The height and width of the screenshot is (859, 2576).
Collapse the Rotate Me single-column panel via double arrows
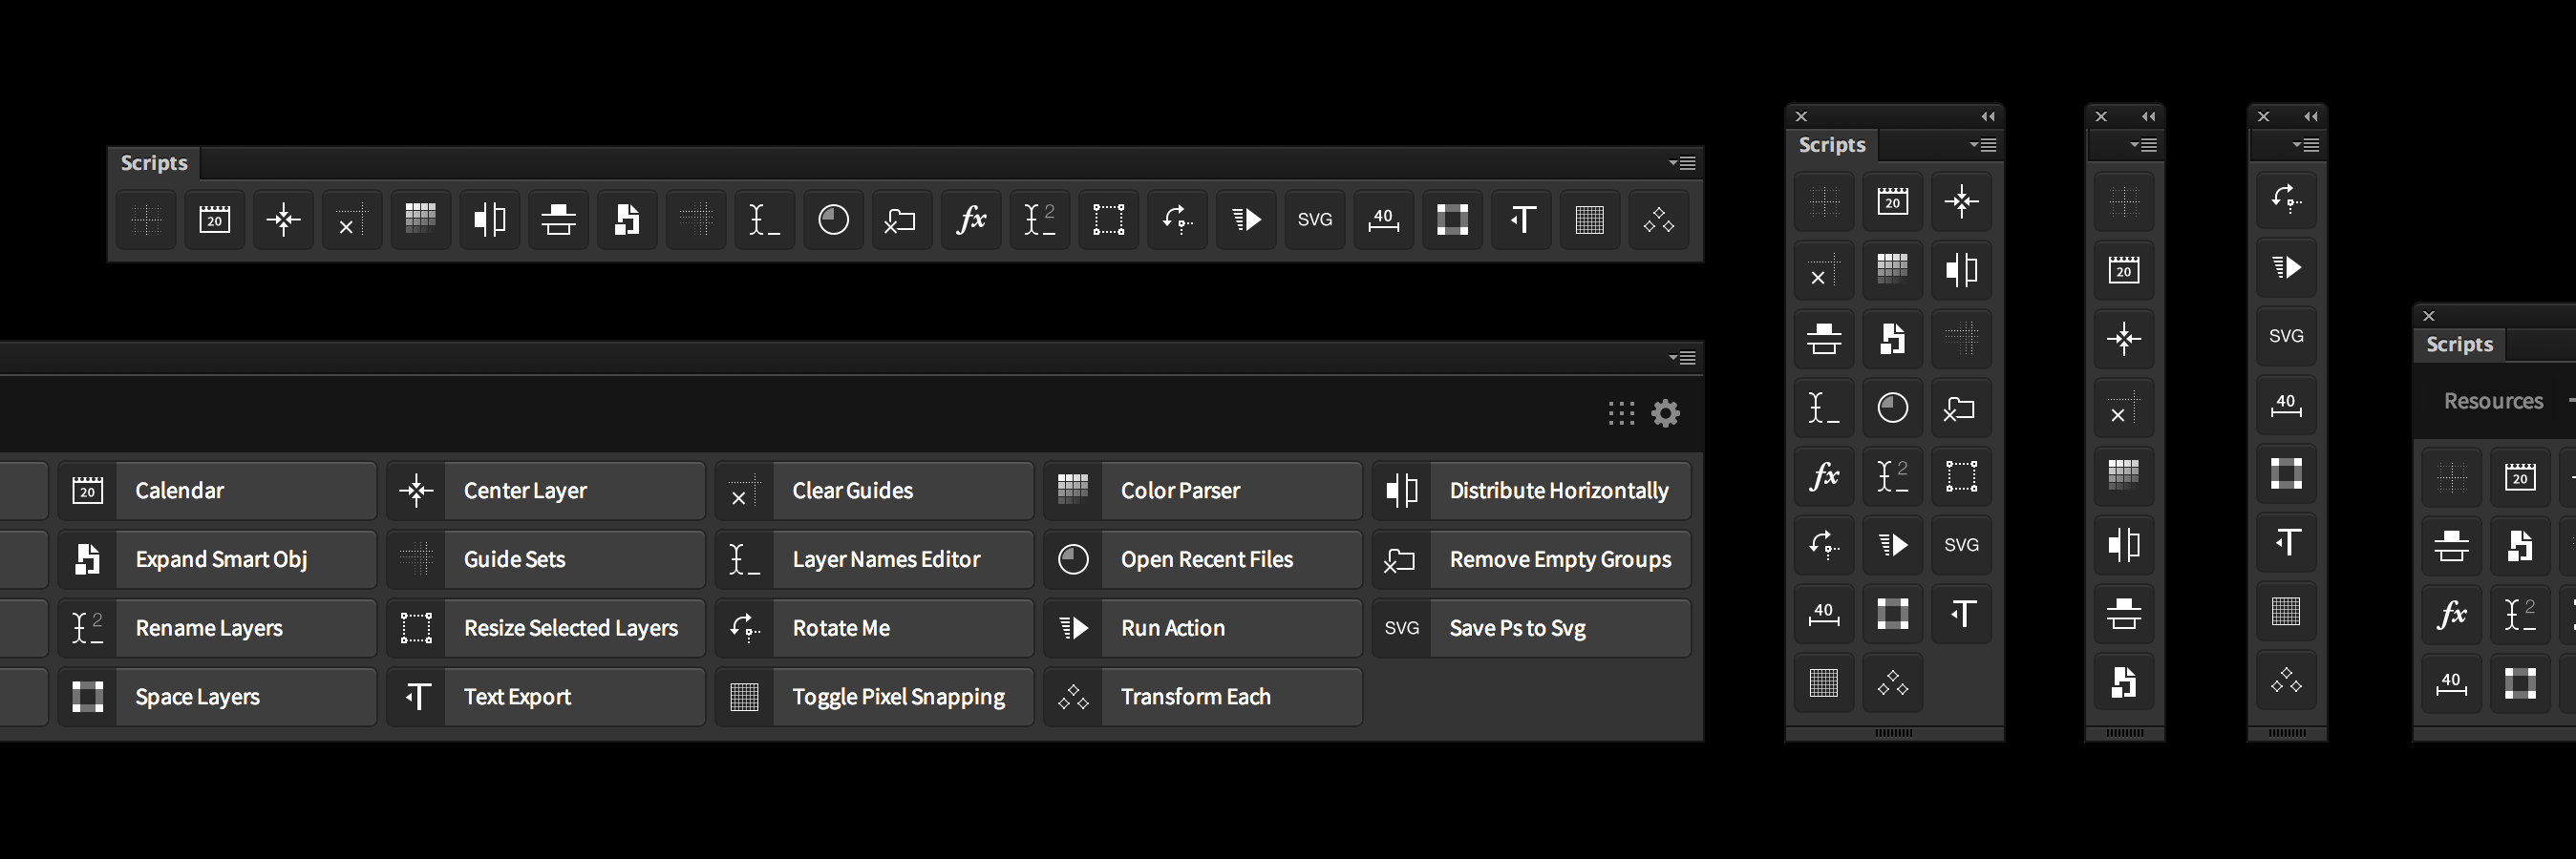coord(2311,116)
